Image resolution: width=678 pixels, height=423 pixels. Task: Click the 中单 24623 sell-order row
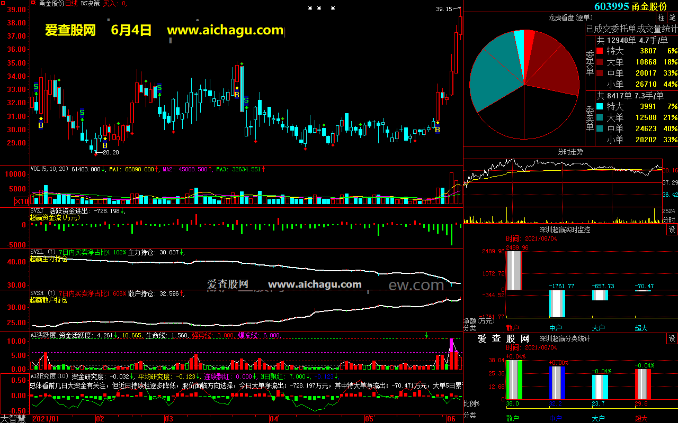pyautogui.click(x=637, y=128)
